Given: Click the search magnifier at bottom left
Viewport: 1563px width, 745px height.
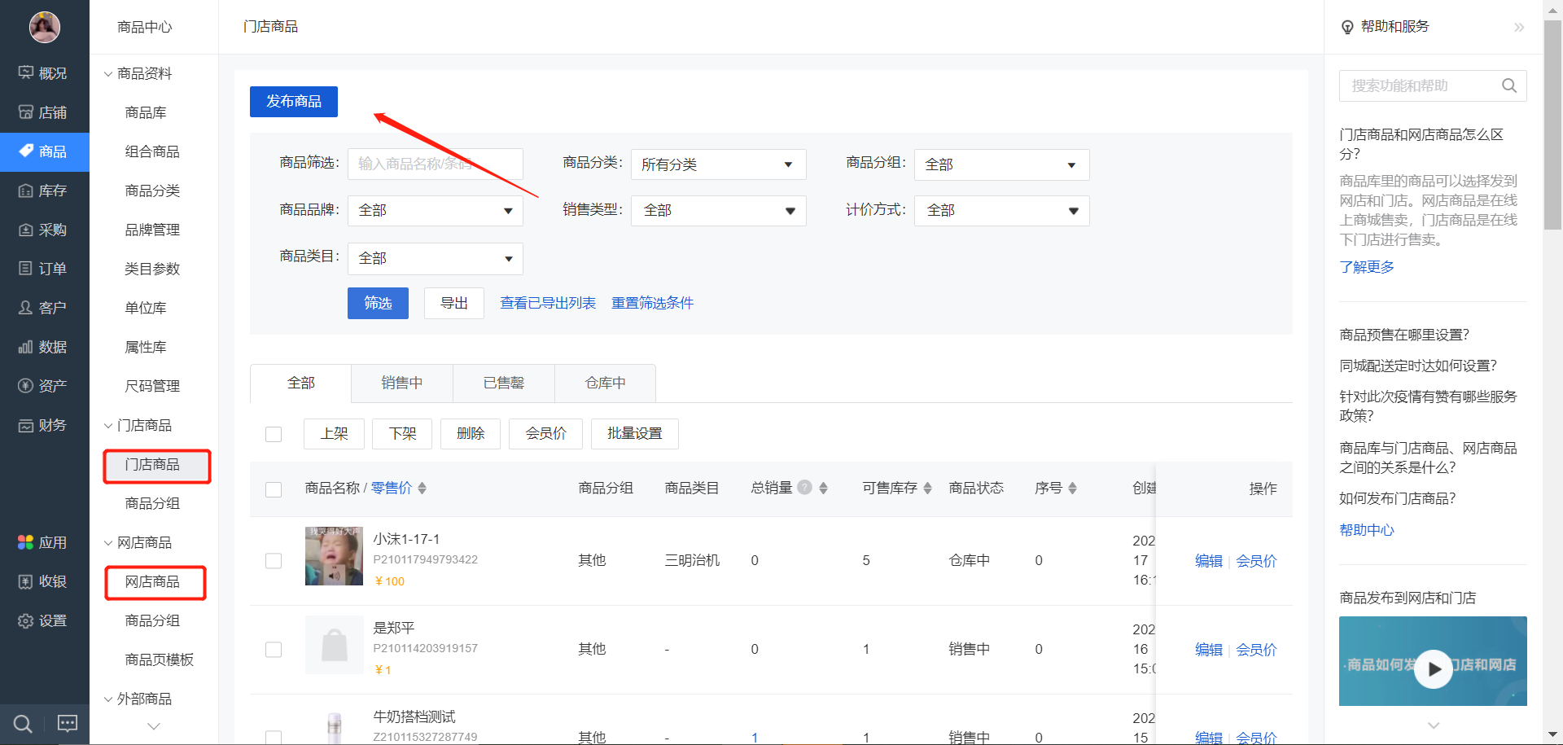Looking at the screenshot, I should coord(21,723).
